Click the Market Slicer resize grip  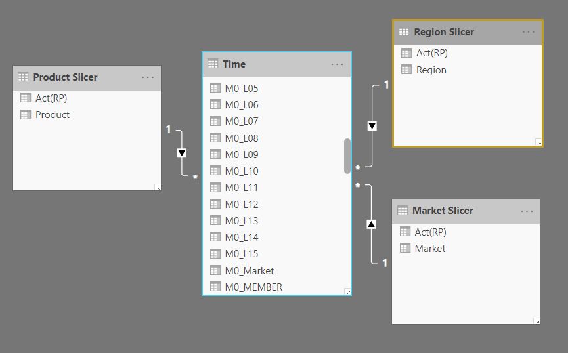click(x=537, y=321)
